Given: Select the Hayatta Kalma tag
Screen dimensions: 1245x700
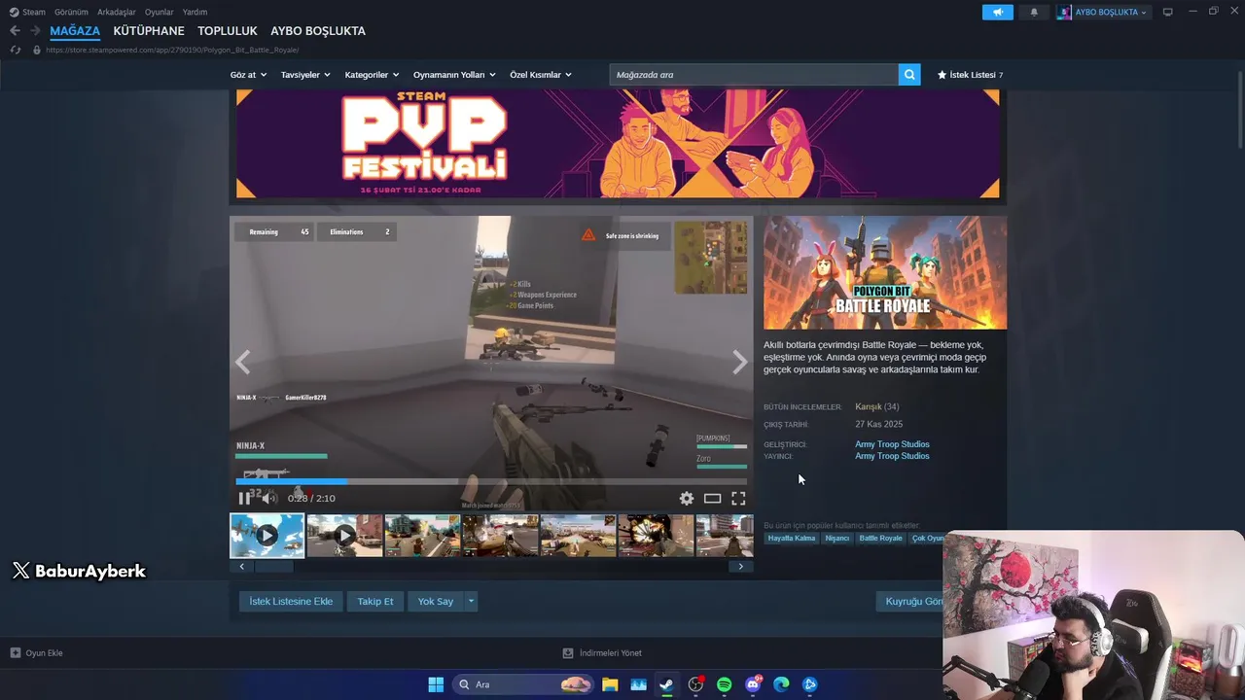Looking at the screenshot, I should [x=792, y=538].
